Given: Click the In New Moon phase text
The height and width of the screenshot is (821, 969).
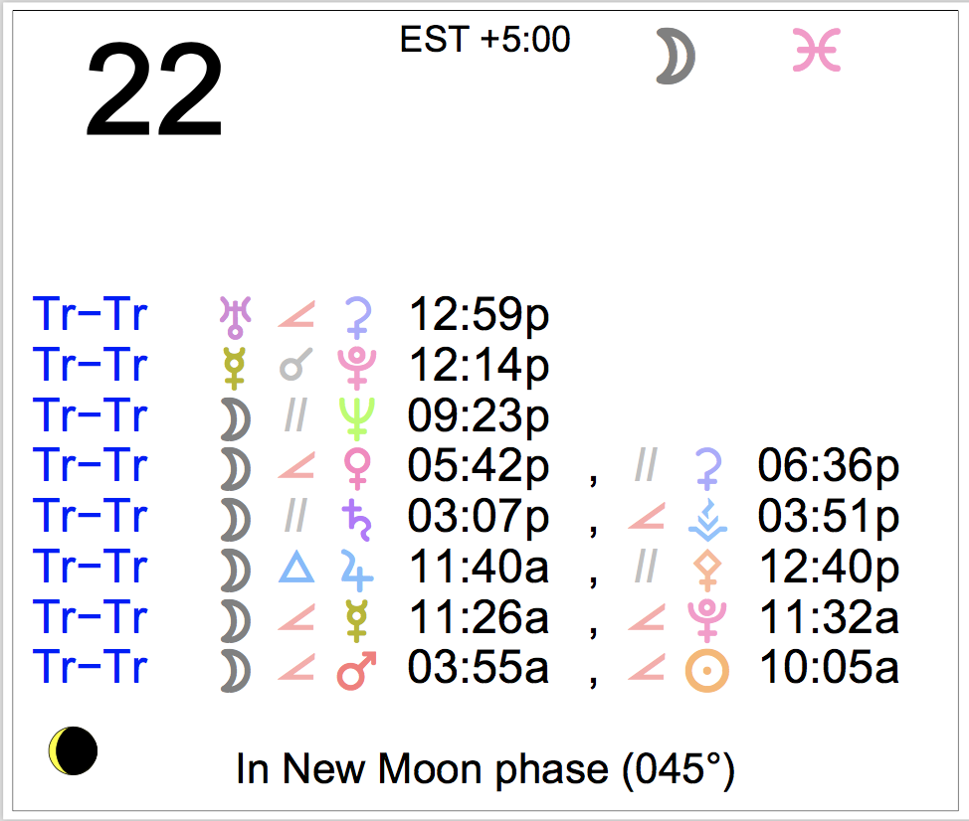Looking at the screenshot, I should coord(485,769).
